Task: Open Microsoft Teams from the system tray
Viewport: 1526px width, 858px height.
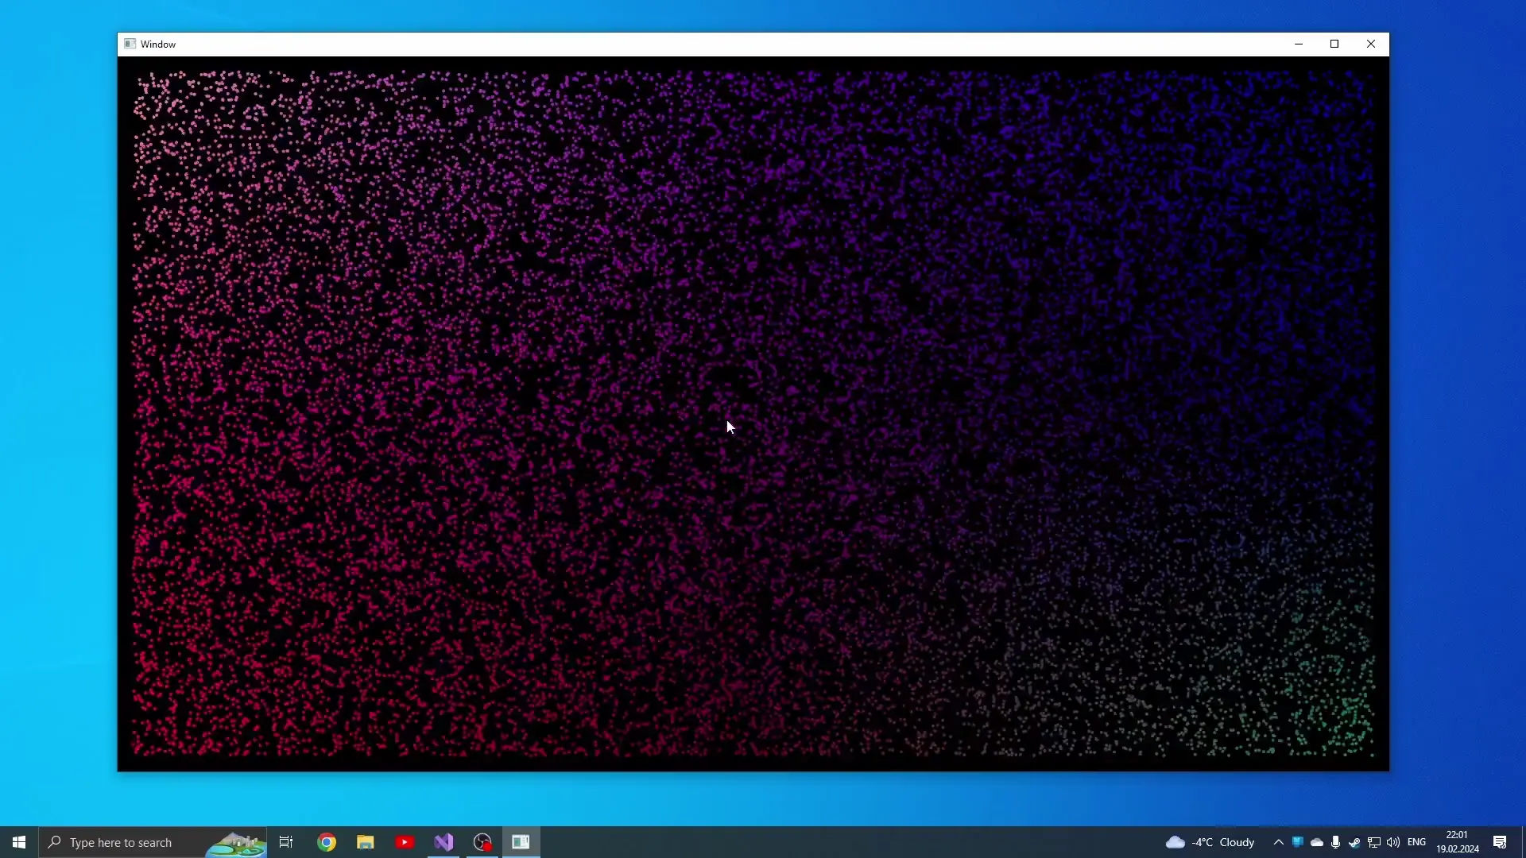Action: (1297, 842)
